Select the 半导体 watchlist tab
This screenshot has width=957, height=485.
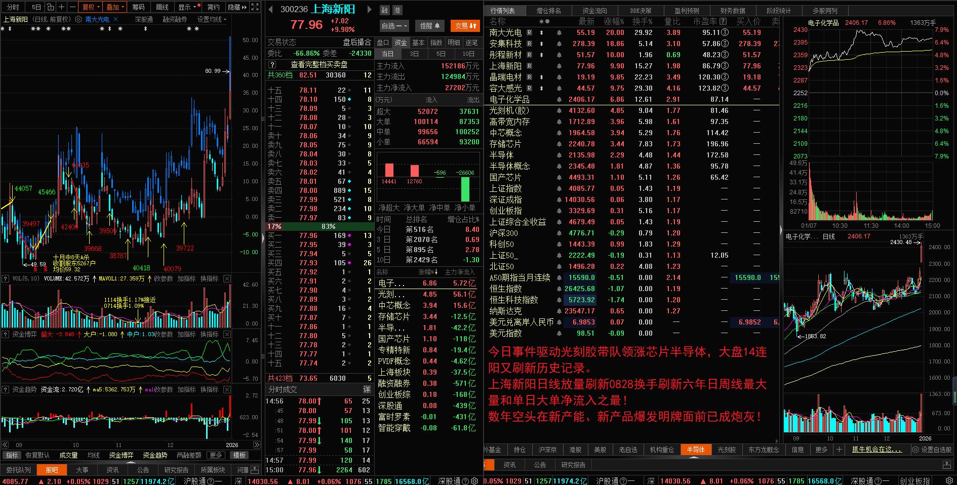tap(696, 450)
